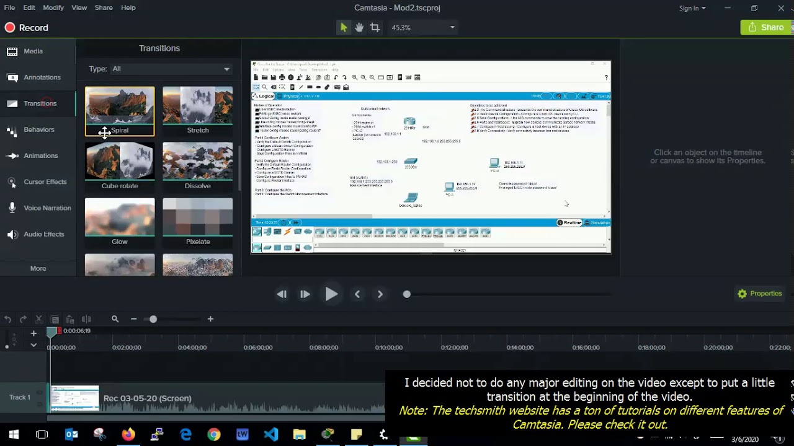Select the Stretch transition thumbnail

tap(197, 111)
